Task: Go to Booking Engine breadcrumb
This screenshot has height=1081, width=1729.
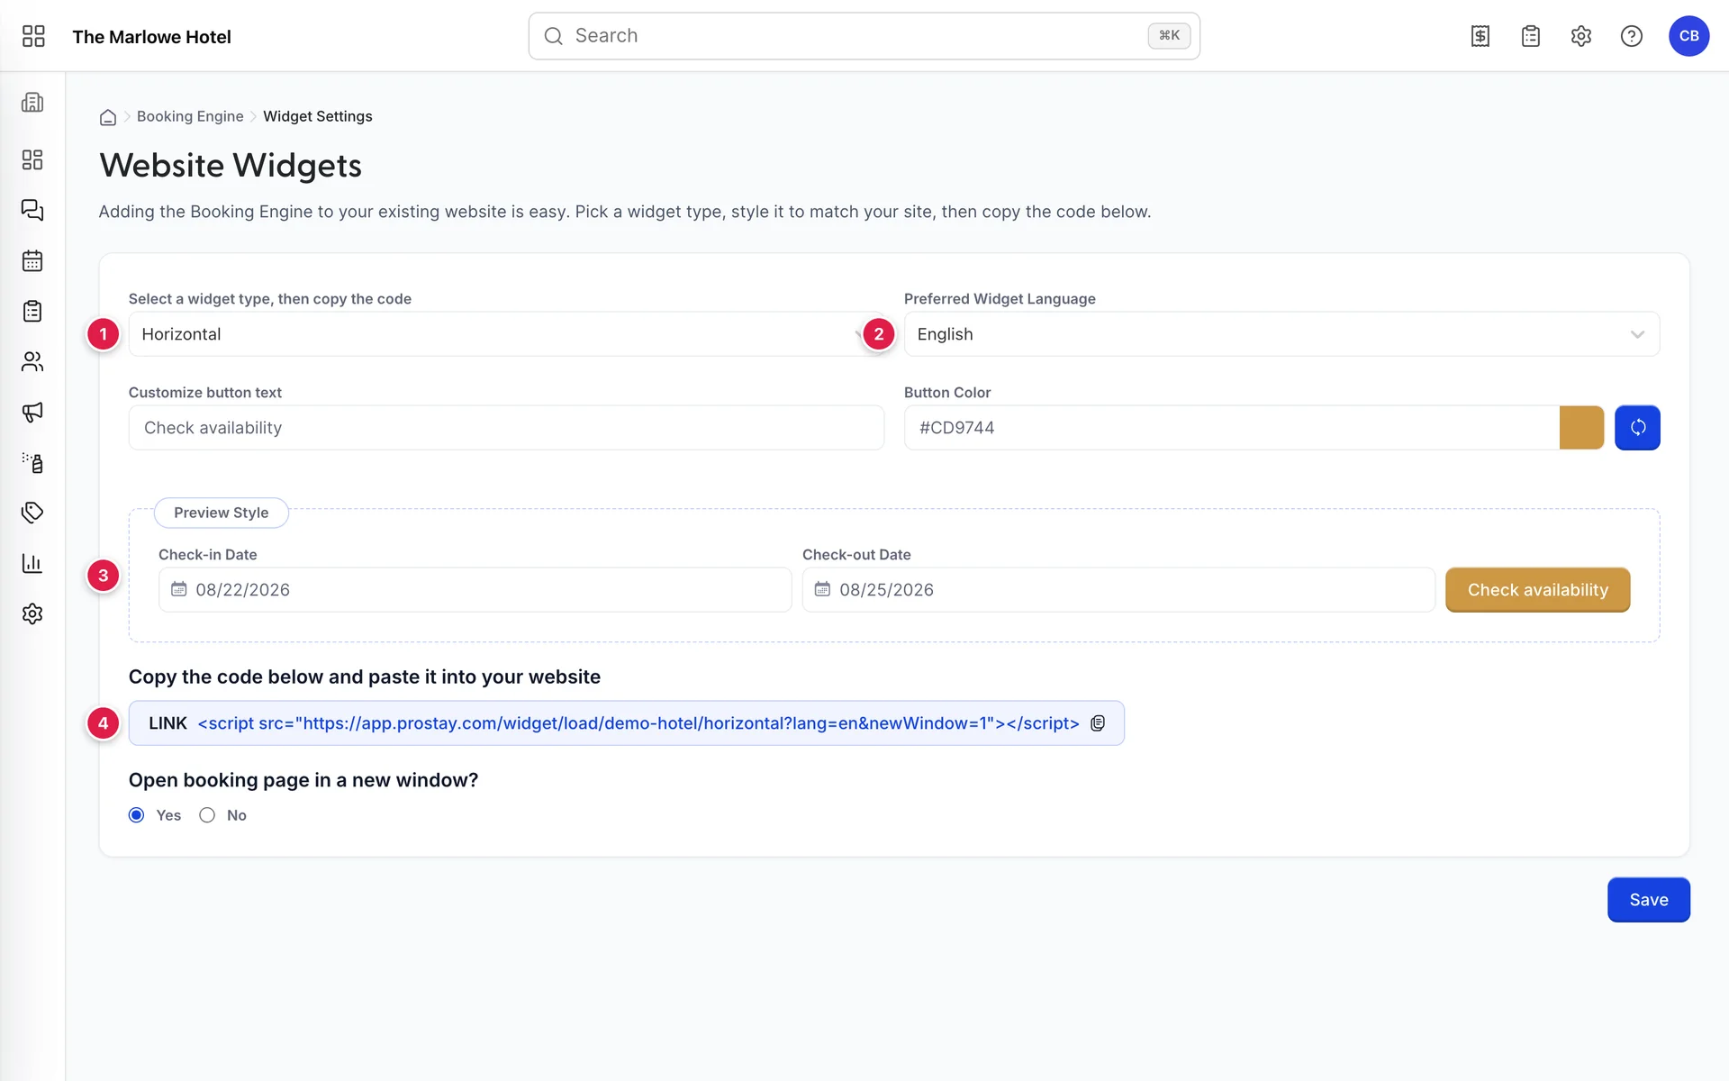Action: tap(190, 116)
